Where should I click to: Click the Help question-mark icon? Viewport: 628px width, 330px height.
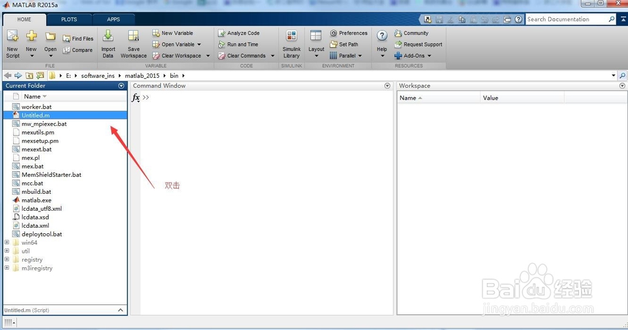(382, 36)
